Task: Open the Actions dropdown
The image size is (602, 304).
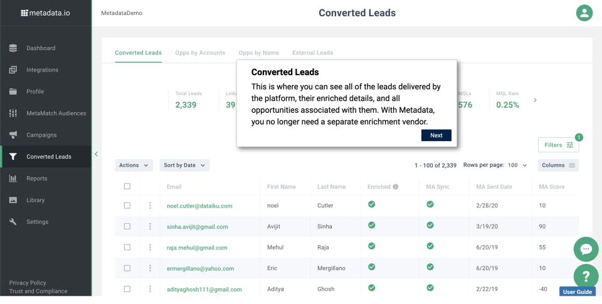Action: click(x=134, y=165)
